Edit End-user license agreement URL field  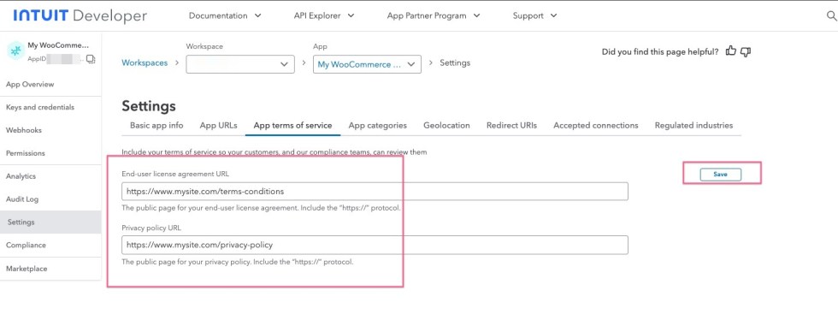point(375,192)
